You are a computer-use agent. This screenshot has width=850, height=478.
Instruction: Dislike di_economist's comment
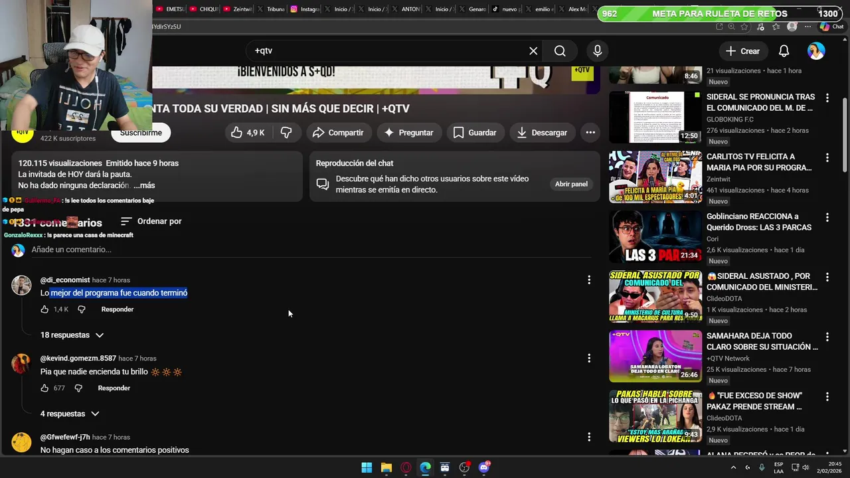point(82,309)
